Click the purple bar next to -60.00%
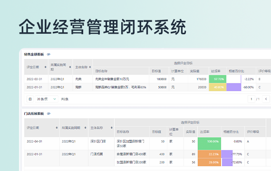 tap(233, 87)
